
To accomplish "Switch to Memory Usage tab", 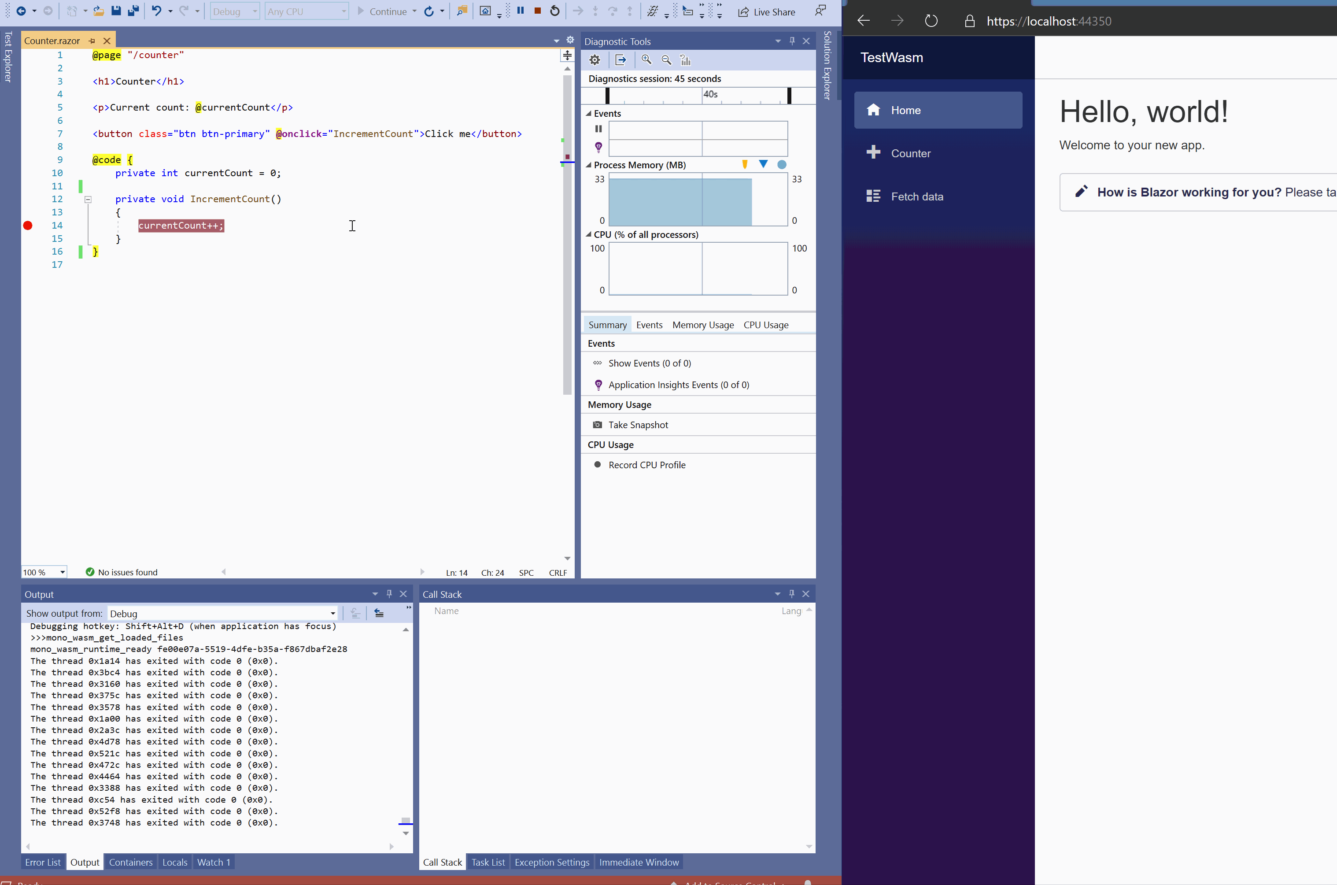I will 702,325.
